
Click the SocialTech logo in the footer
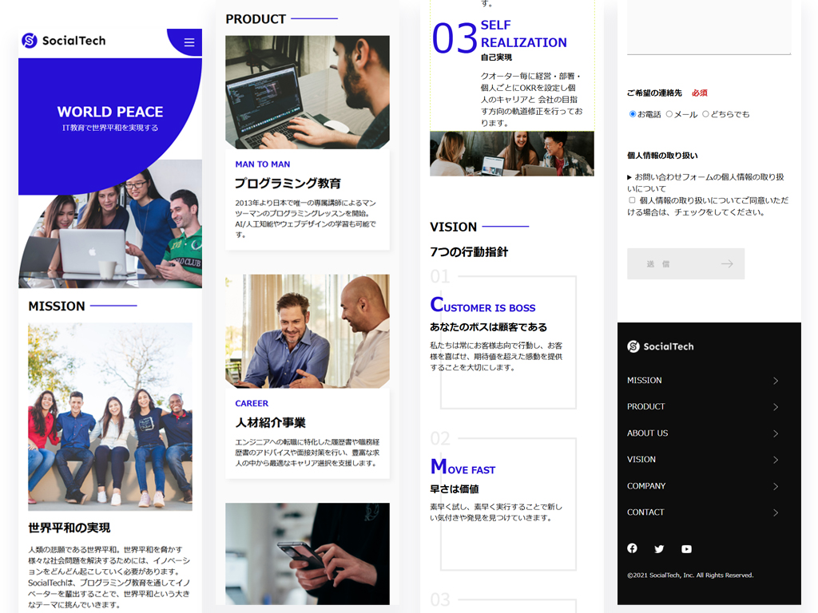(661, 346)
